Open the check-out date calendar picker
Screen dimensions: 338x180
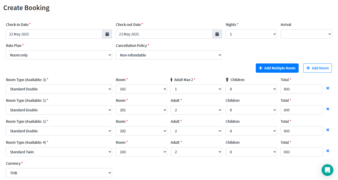point(217,34)
